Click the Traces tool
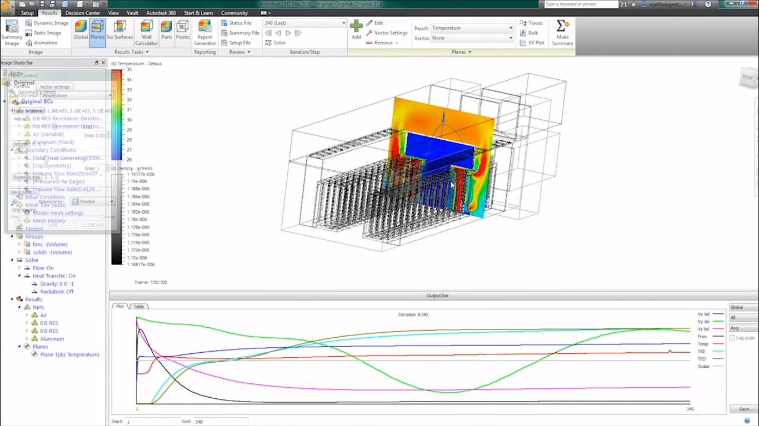Screen dimensions: 759x426 point(531,23)
